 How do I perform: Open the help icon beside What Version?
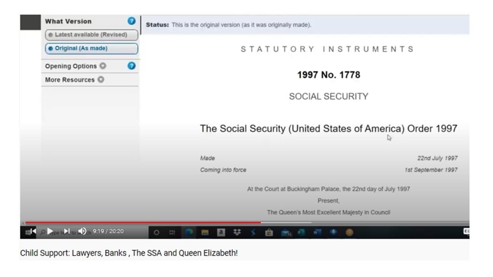point(132,21)
